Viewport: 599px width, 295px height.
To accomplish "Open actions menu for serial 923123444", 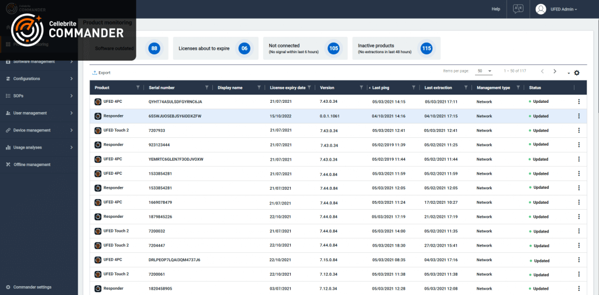I will [x=579, y=145].
